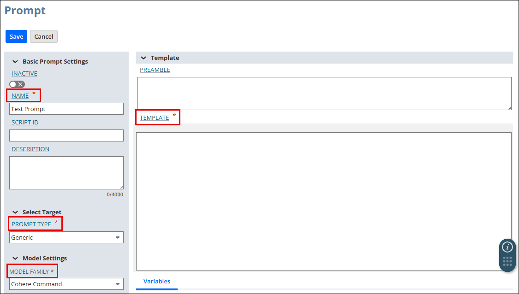Open the Model Family dropdown set to Cohere Command
The height and width of the screenshot is (294, 519).
coord(66,284)
